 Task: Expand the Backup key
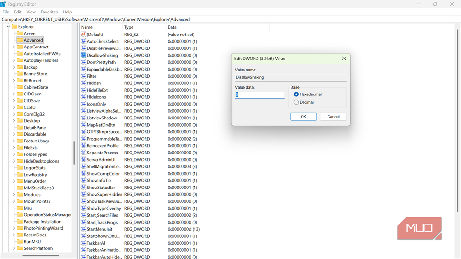click(14, 67)
